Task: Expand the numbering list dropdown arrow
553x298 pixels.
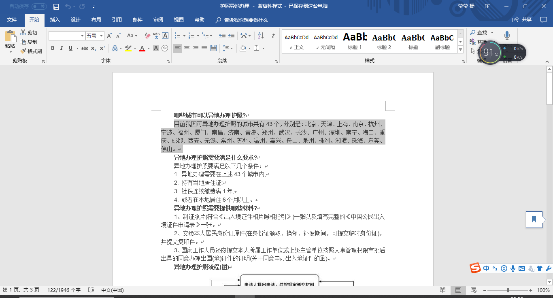Action: coord(199,36)
